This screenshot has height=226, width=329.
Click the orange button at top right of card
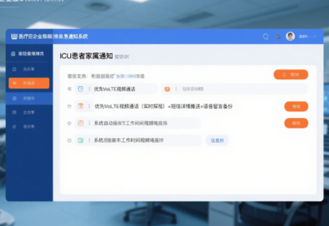tap(290, 74)
